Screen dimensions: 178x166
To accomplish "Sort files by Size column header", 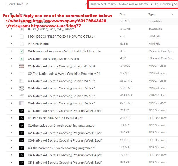I will click(122, 14).
